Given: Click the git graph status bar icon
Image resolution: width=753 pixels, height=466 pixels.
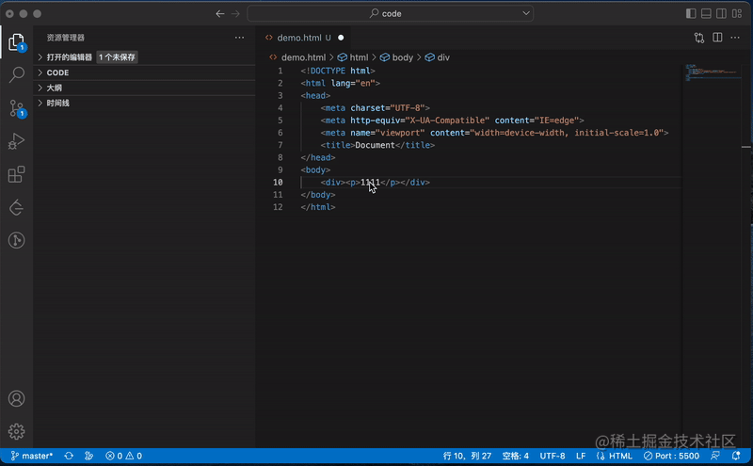Looking at the screenshot, I should click(88, 456).
